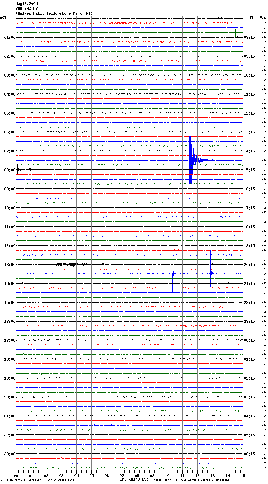Select the "05:00" MST row label

[10, 113]
